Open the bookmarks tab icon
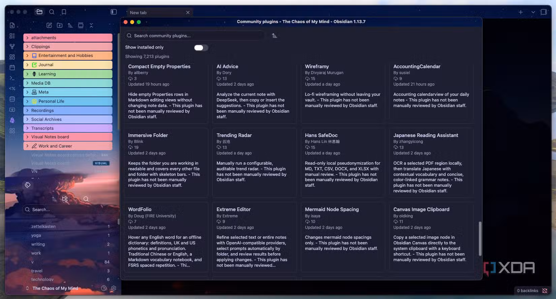556x299 pixels. [64, 12]
